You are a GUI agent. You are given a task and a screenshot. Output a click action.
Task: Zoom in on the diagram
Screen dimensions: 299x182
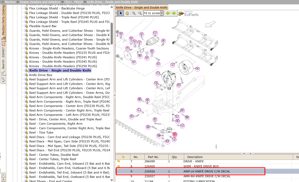(134, 13)
